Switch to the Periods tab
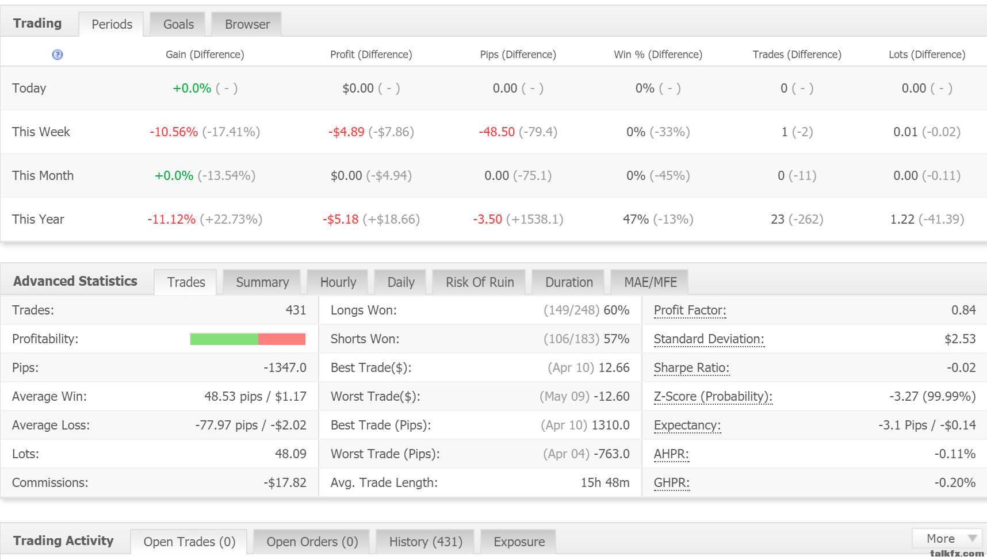The height and width of the screenshot is (560, 987). 112,24
